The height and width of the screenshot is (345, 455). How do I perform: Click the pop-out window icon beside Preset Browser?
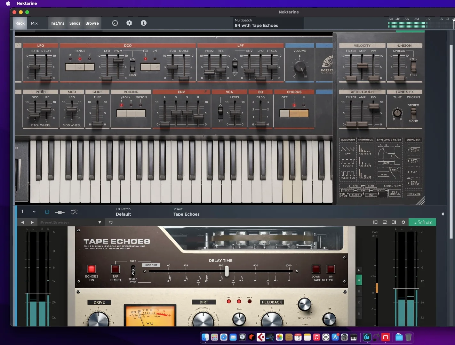click(x=110, y=222)
